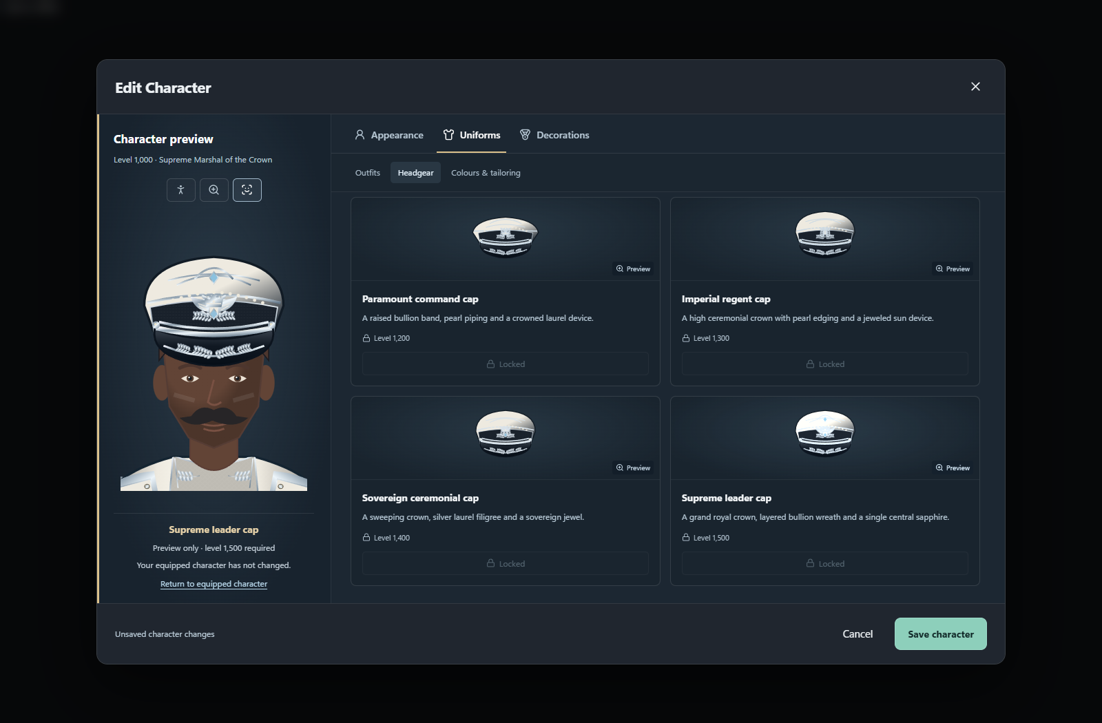Toggle the face focus view icon
1102x723 pixels.
[247, 190]
